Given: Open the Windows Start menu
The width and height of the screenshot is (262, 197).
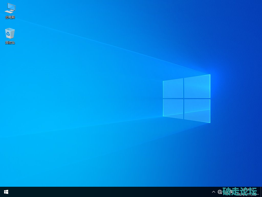Looking at the screenshot, I should [x=6, y=192].
